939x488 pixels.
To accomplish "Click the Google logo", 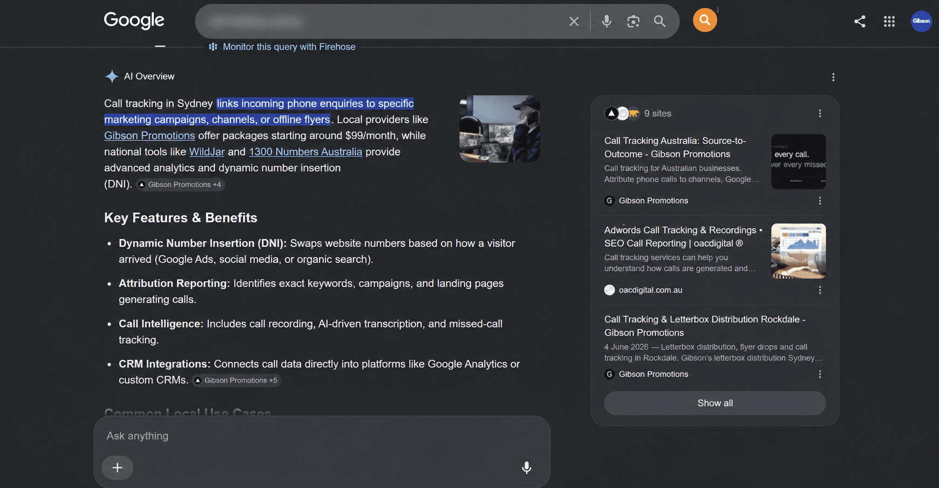I will [x=134, y=21].
